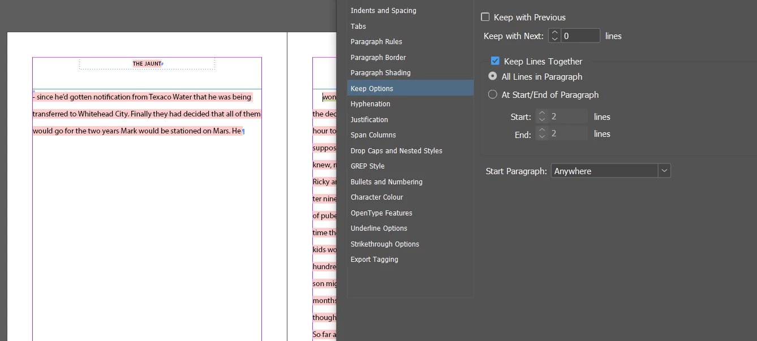Open the Start Paragraph dropdown
Viewport: 757px width, 341px height.
coord(611,171)
